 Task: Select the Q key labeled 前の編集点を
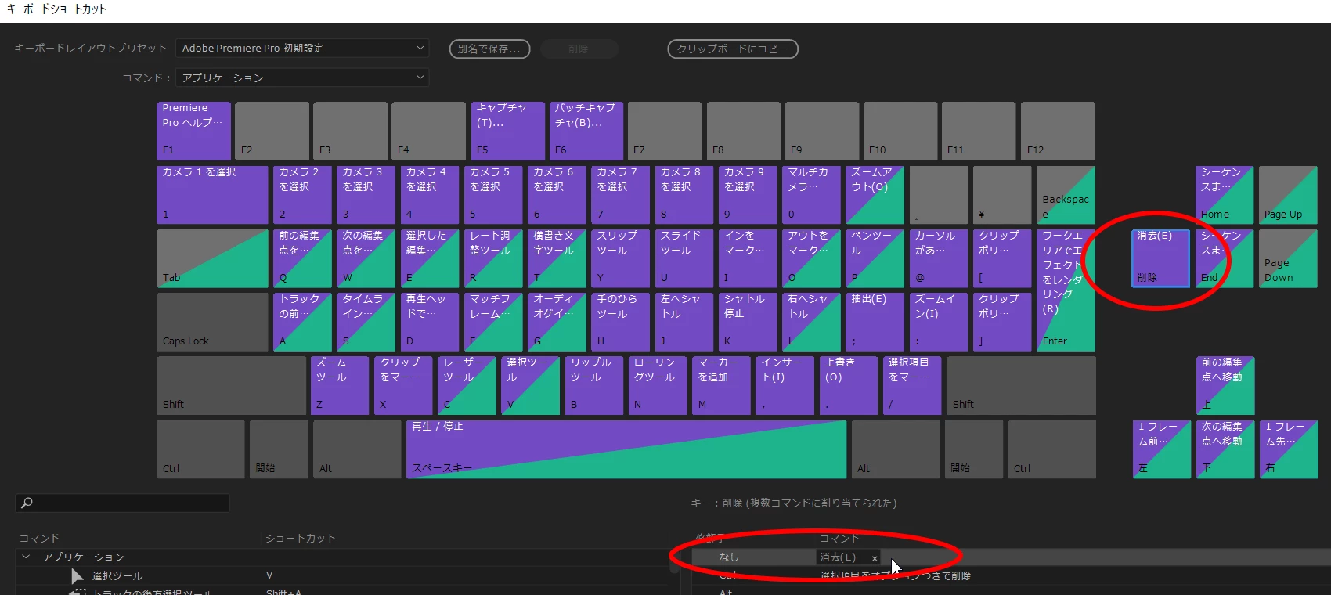pyautogui.click(x=302, y=258)
